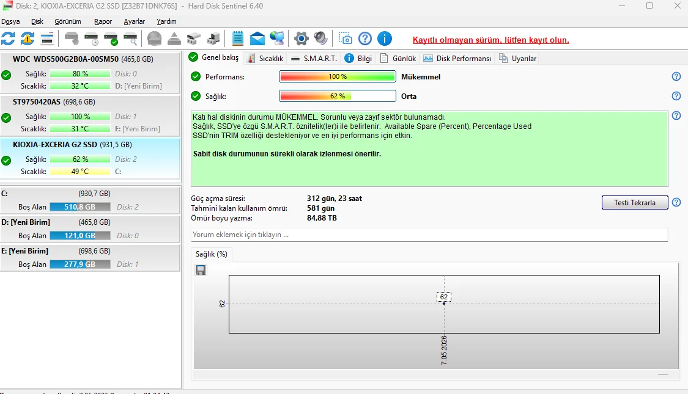Click the help icon beside Performans row
688x394 pixels.
[x=676, y=76]
